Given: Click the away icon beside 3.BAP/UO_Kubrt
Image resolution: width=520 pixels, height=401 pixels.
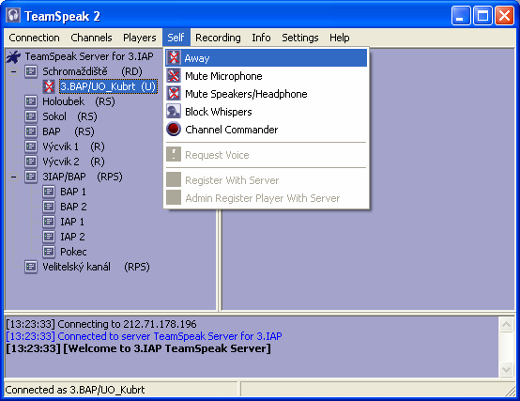Looking at the screenshot, I should click(49, 87).
